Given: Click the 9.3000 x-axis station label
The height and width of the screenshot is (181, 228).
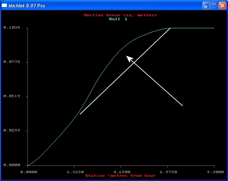Looking at the screenshot, I should [x=215, y=172].
